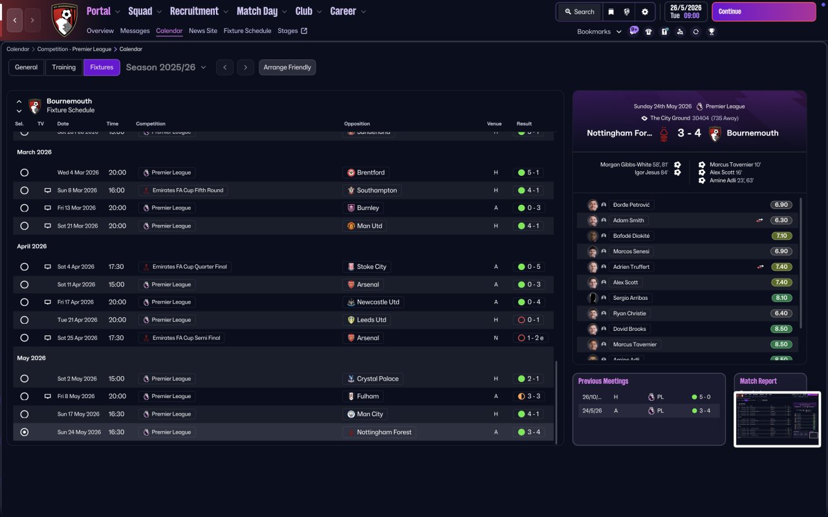
Task: Click the TV icon on Southampton fixture row
Action: (x=47, y=191)
